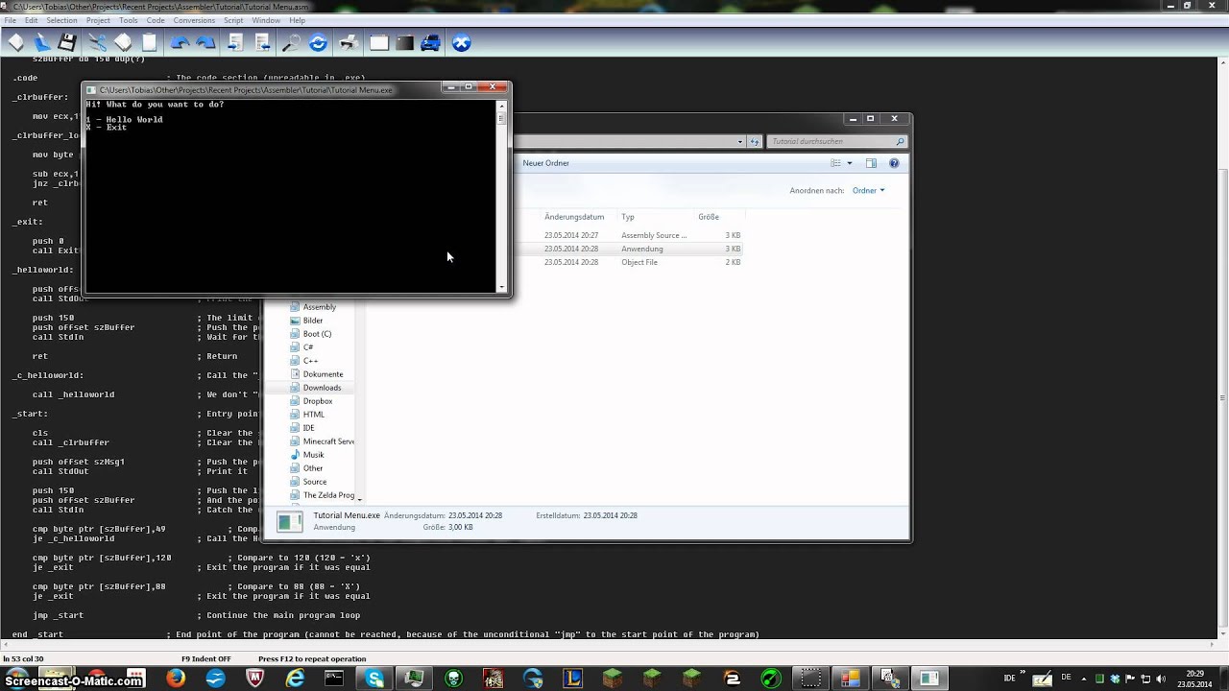Screen dimensions: 1229x691
Task: Open the C++ folder in sidebar
Action: tap(311, 361)
